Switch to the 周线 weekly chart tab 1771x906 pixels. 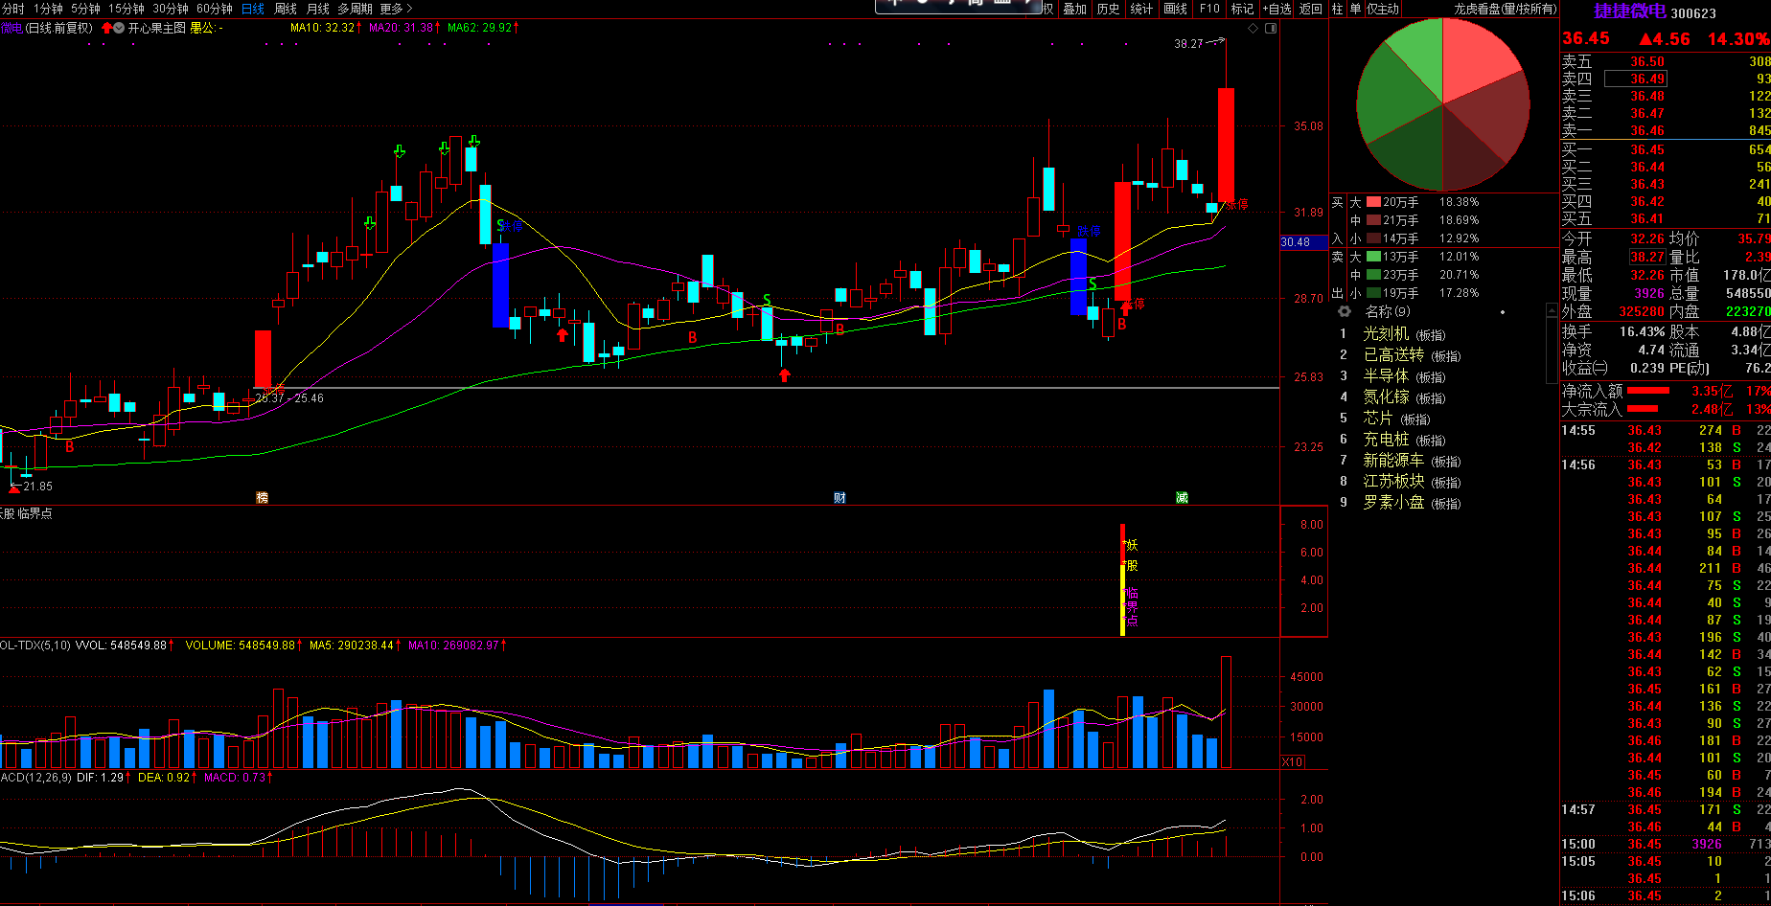pos(286,9)
